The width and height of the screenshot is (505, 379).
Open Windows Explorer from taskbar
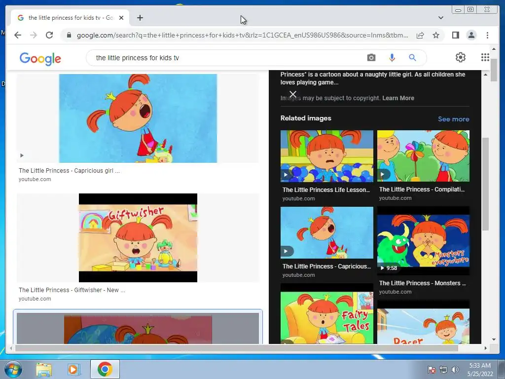[44, 369]
